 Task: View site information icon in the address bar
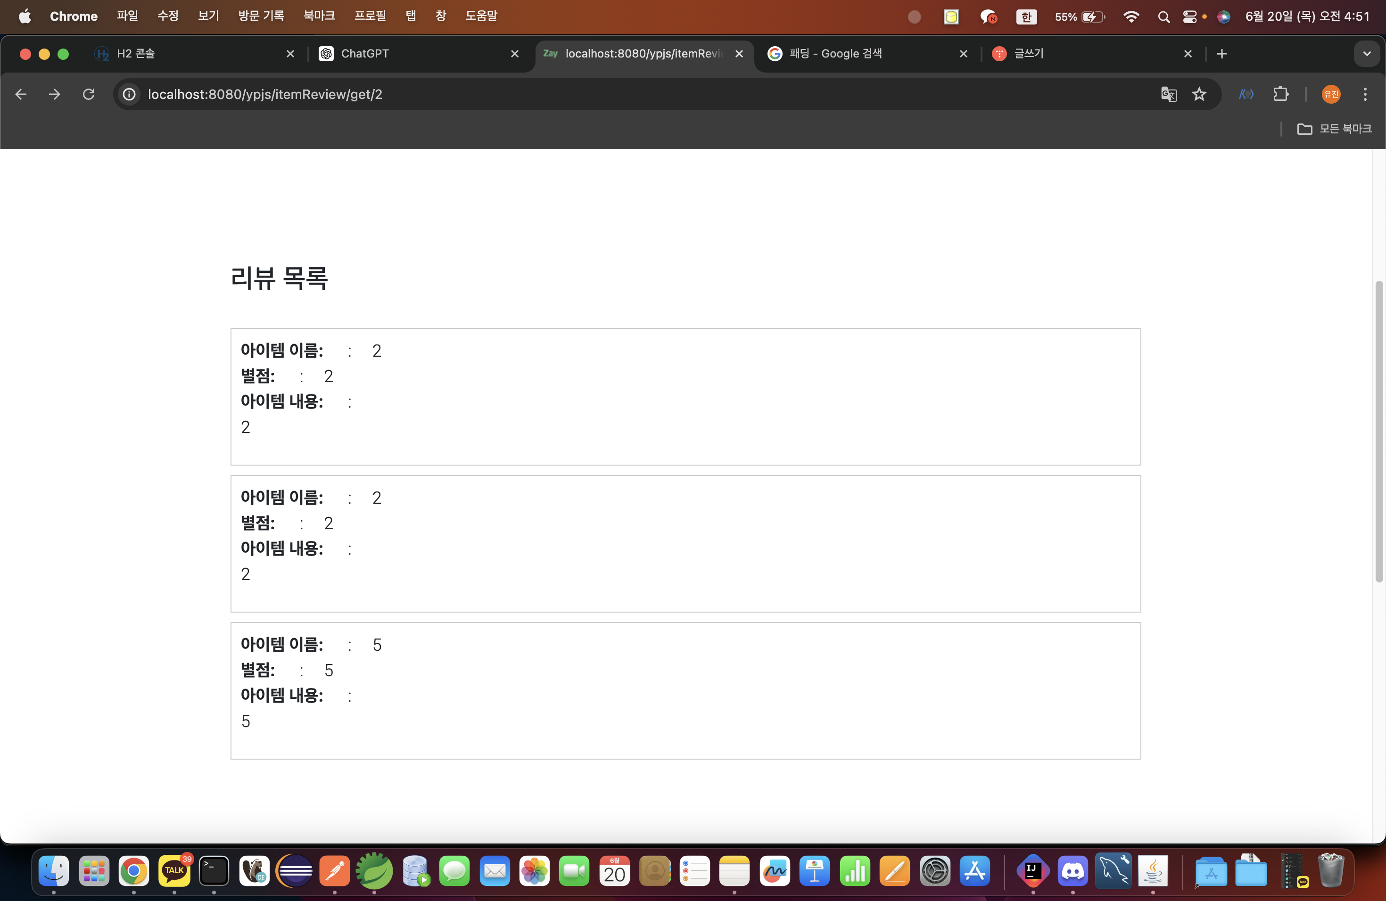click(x=129, y=94)
